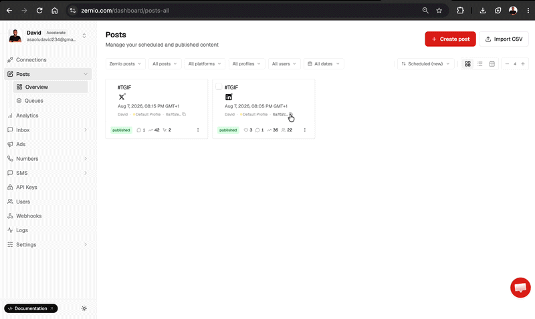Switch to grid view icon
535x319 pixels.
[467, 63]
